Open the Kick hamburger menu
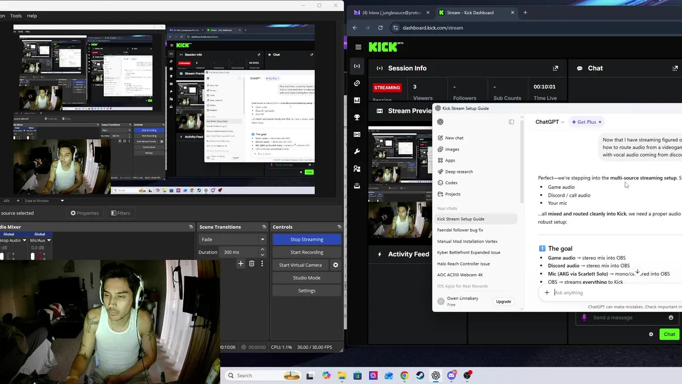The image size is (682, 384). [358, 47]
